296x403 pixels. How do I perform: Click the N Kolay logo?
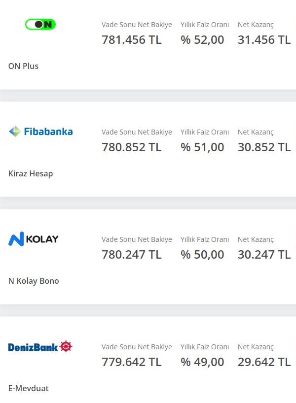tap(34, 239)
